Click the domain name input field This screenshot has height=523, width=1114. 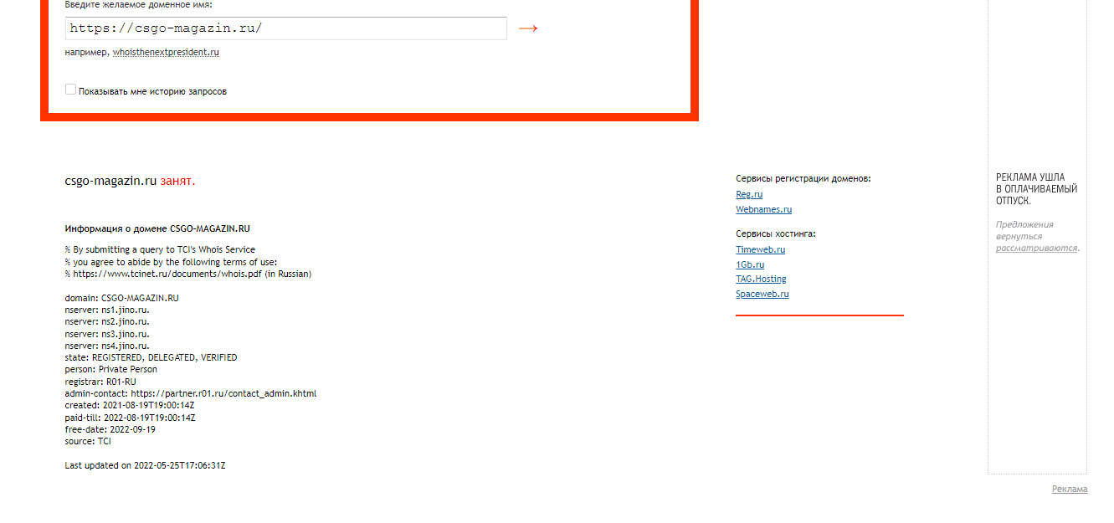point(285,28)
